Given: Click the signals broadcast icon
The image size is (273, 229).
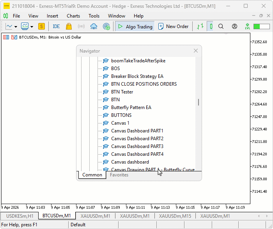Looking at the screenshot, I should pos(81,26).
